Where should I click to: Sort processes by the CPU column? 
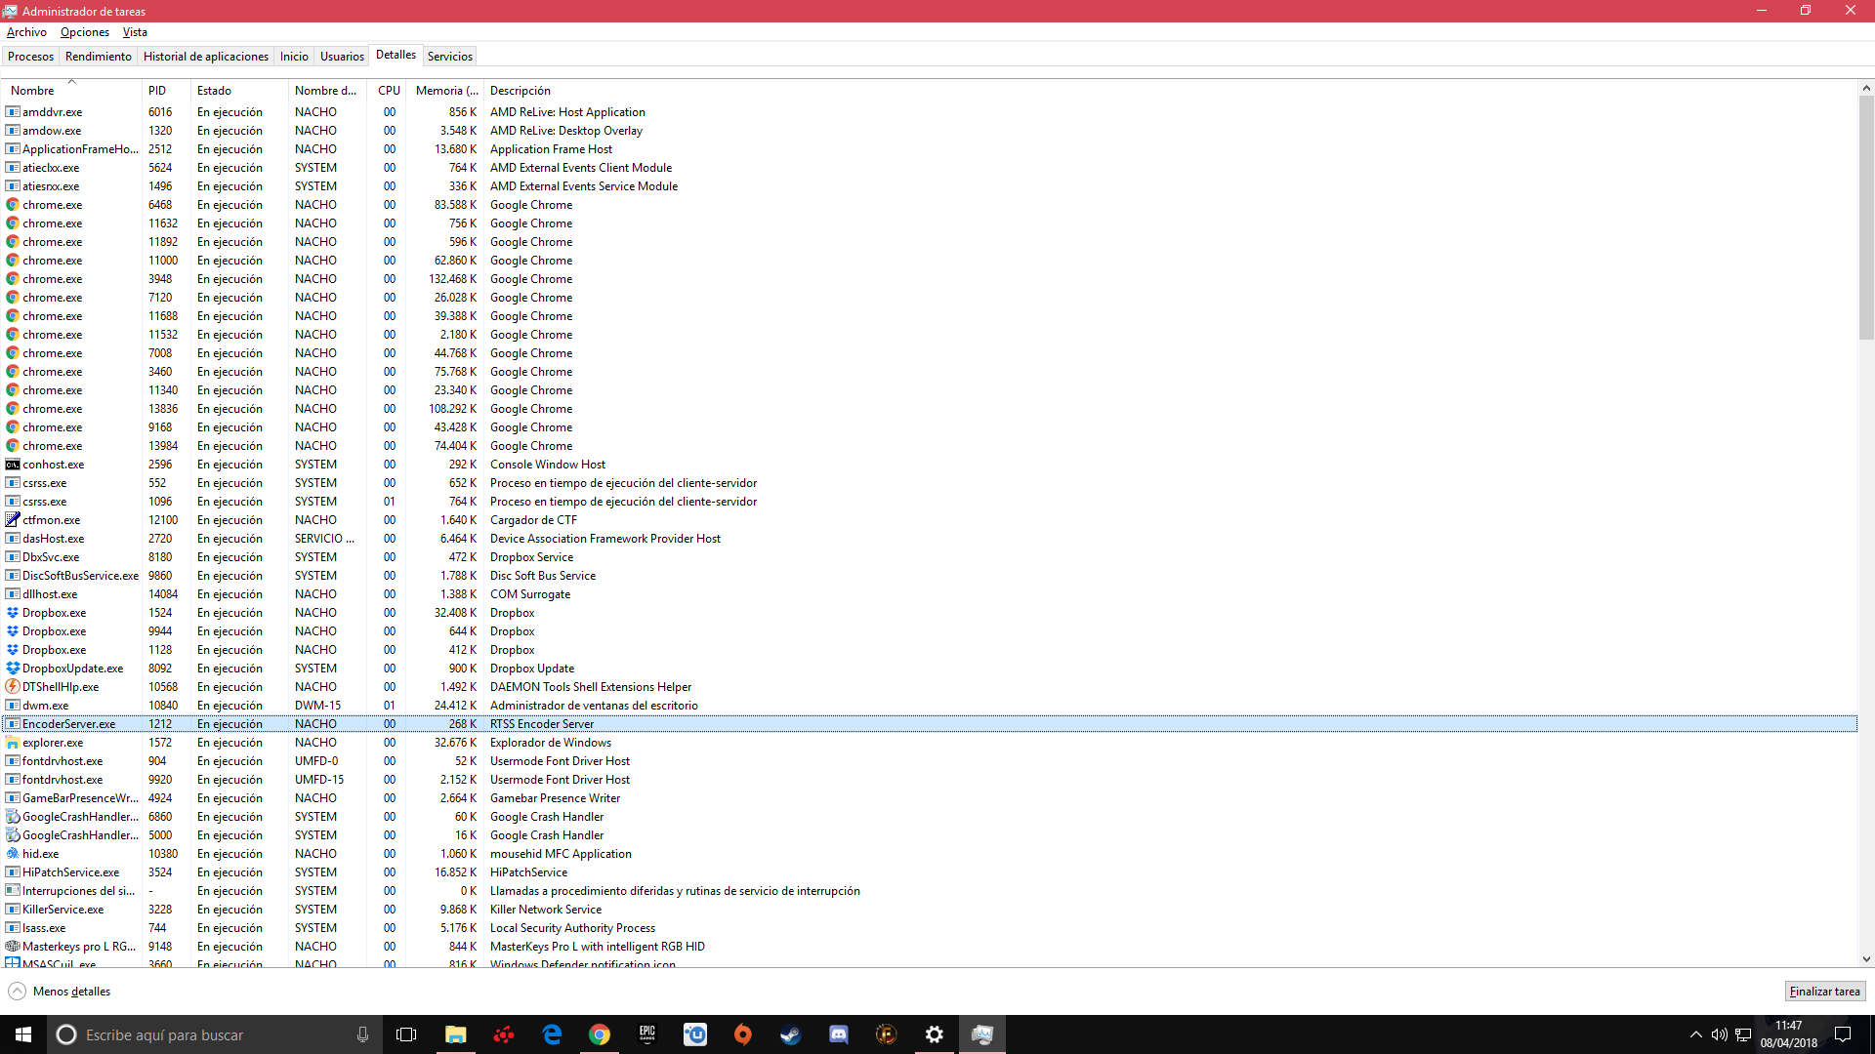389,91
